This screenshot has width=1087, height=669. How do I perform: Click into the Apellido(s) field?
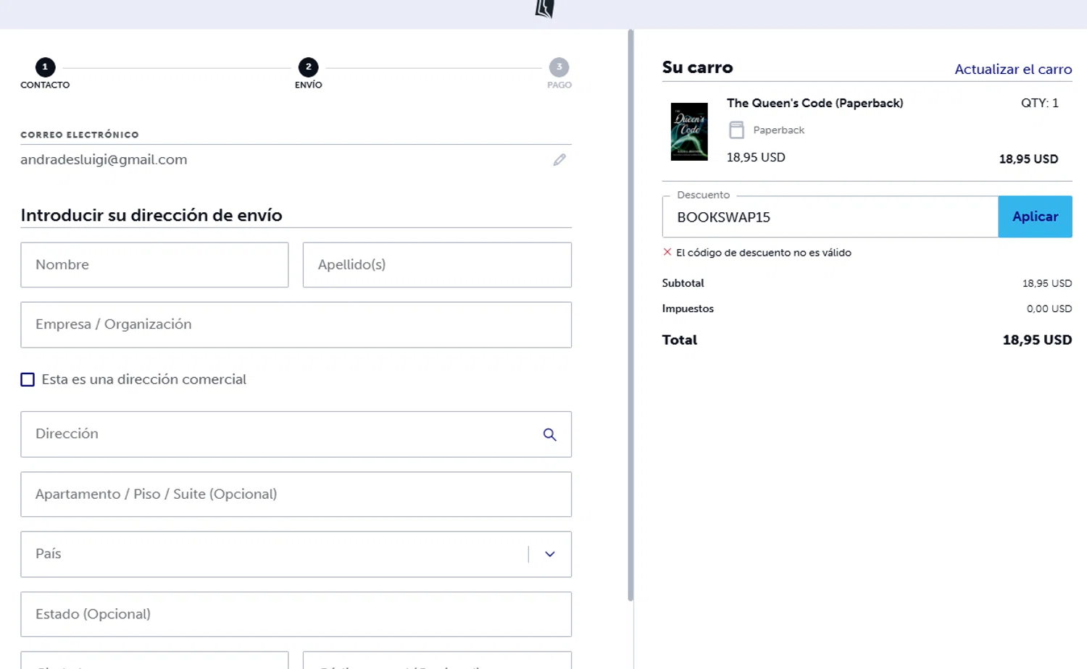tap(437, 265)
